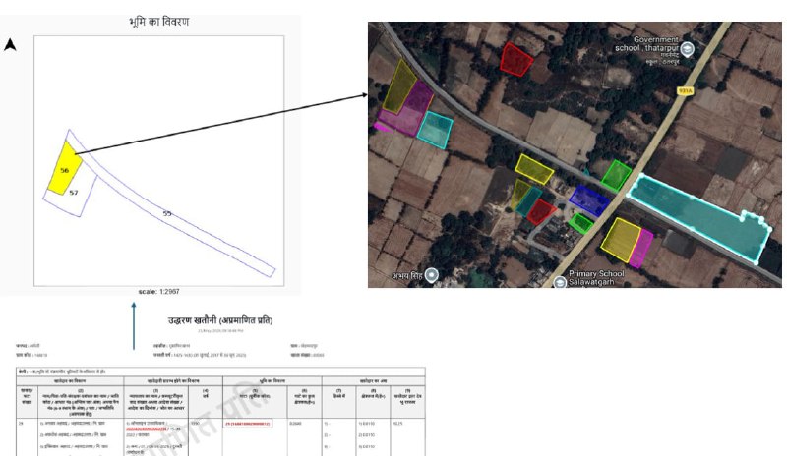Click the blue upward arrow under the map
Viewport: 787px width, 456px height.
(134, 326)
